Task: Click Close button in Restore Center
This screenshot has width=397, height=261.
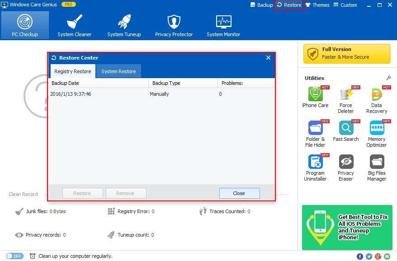Action: click(x=239, y=193)
